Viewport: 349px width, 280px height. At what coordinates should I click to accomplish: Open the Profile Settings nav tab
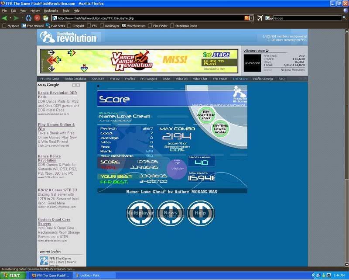[263, 79]
